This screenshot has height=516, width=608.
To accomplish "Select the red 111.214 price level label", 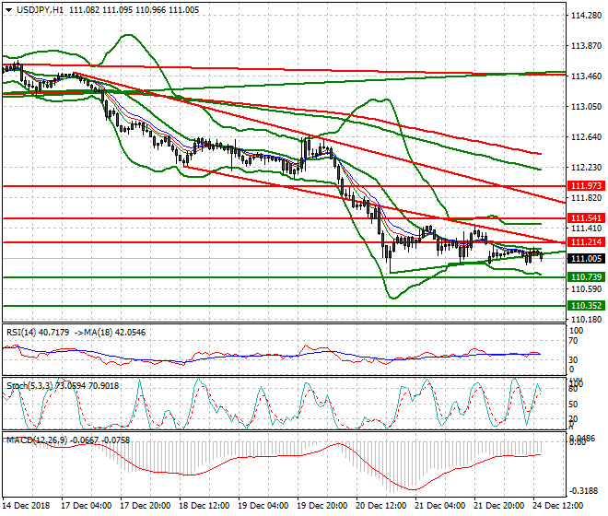I will pos(586,242).
